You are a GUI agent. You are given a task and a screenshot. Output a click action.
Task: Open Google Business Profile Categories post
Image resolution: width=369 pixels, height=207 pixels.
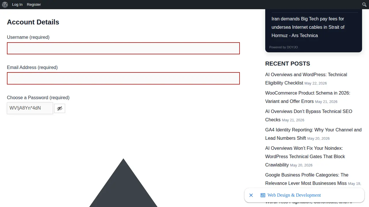[x=307, y=179]
